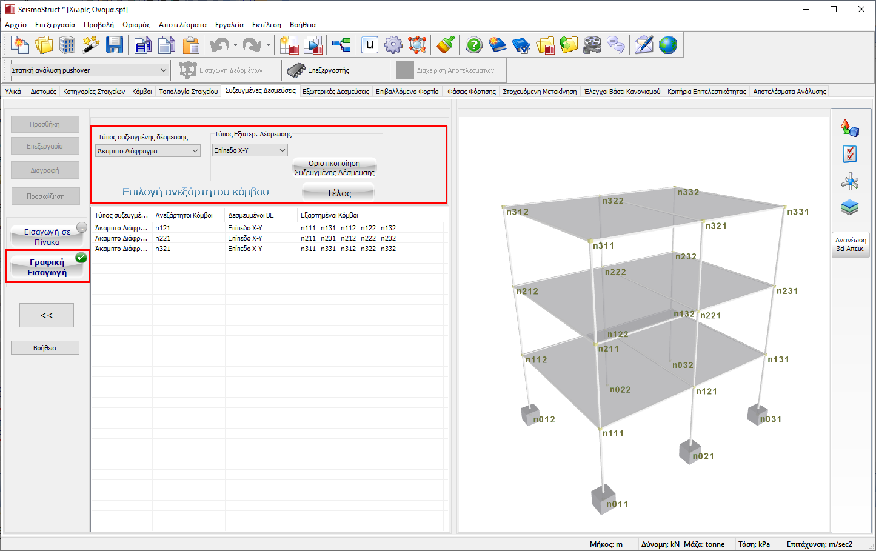Click the Wizard magic wand toolbar icon
This screenshot has width=876, height=551.
point(91,45)
